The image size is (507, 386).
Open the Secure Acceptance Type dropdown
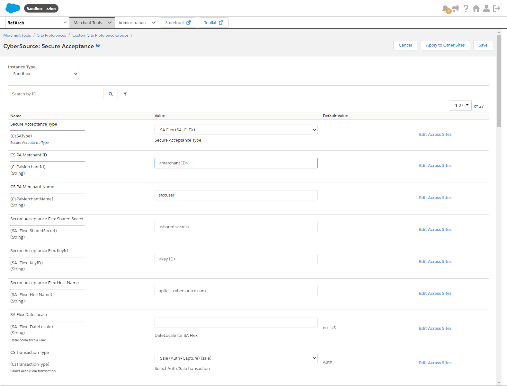pyautogui.click(x=236, y=130)
